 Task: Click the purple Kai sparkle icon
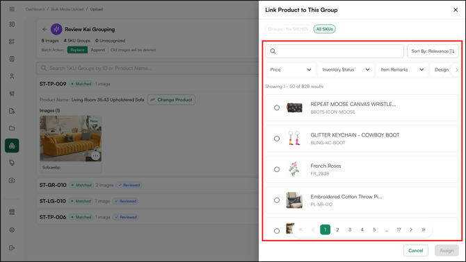(56, 29)
